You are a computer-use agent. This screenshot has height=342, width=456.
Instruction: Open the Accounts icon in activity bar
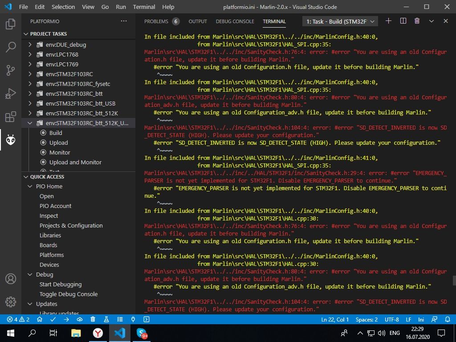pos(11,279)
